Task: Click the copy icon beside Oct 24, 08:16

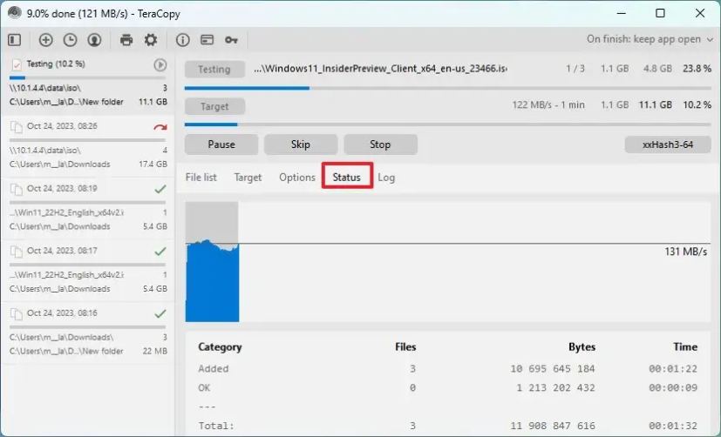Action: 17,314
